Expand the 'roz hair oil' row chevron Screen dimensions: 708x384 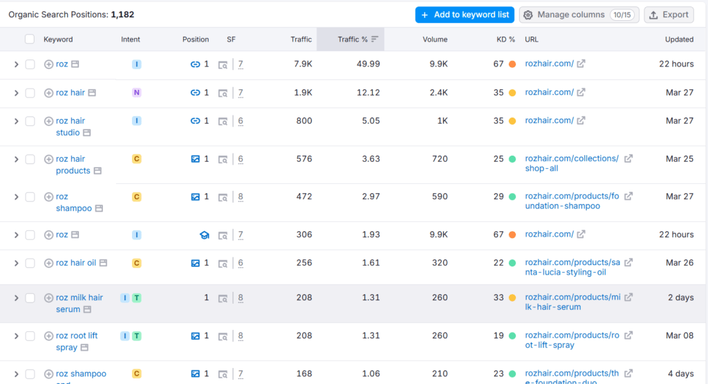(17, 263)
